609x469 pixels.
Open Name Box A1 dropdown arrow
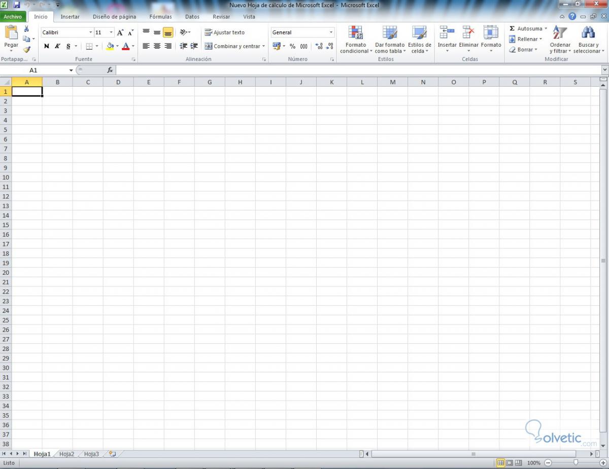click(71, 70)
